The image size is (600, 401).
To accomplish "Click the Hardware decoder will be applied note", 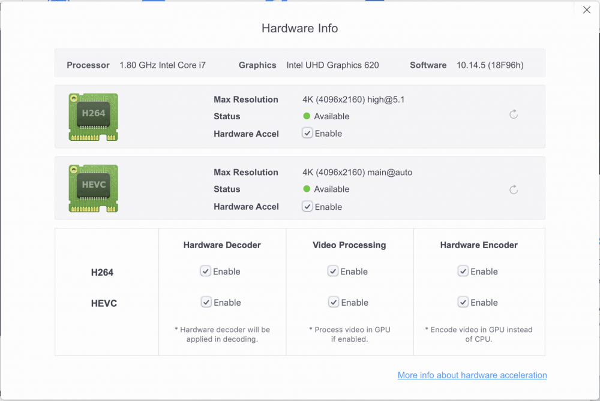I will tap(222, 334).
